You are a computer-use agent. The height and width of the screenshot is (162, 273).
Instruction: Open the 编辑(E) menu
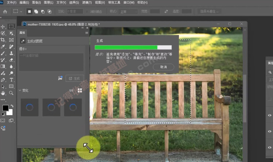pyautogui.click(x=24, y=3)
